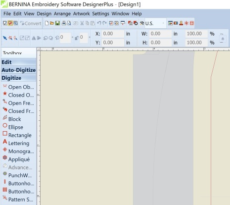
Task: Click the Undo arrow icon
Action: point(99,23)
